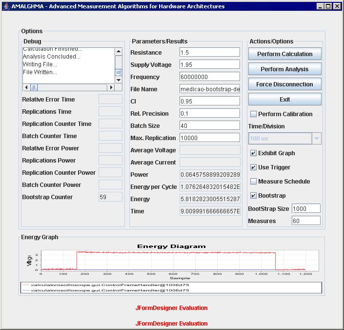Select the Energy per Cycle result
This screenshot has width=344, height=330.
coord(210,186)
